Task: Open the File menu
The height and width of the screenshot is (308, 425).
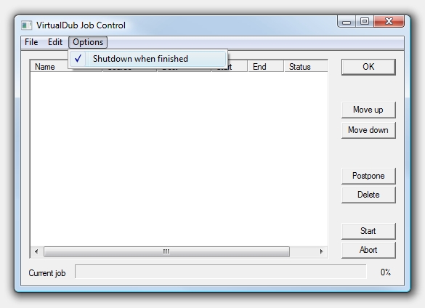Action: [x=31, y=42]
